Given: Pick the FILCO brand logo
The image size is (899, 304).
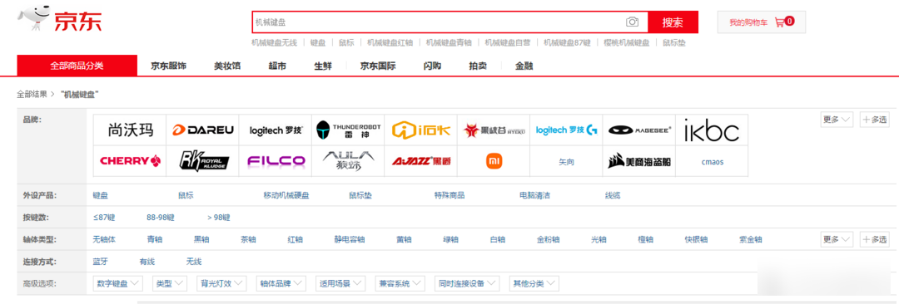Looking at the screenshot, I should pos(276,161).
